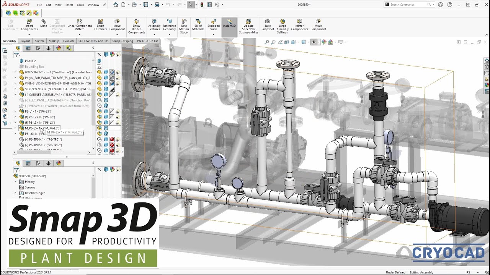
Task: Click Take Snapshot icon
Action: point(268,22)
